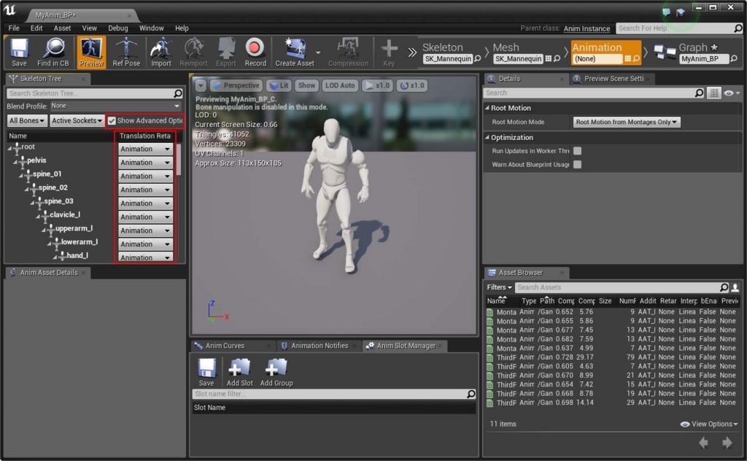747x461 pixels.
Task: Click the Lit view mode button
Action: point(278,85)
